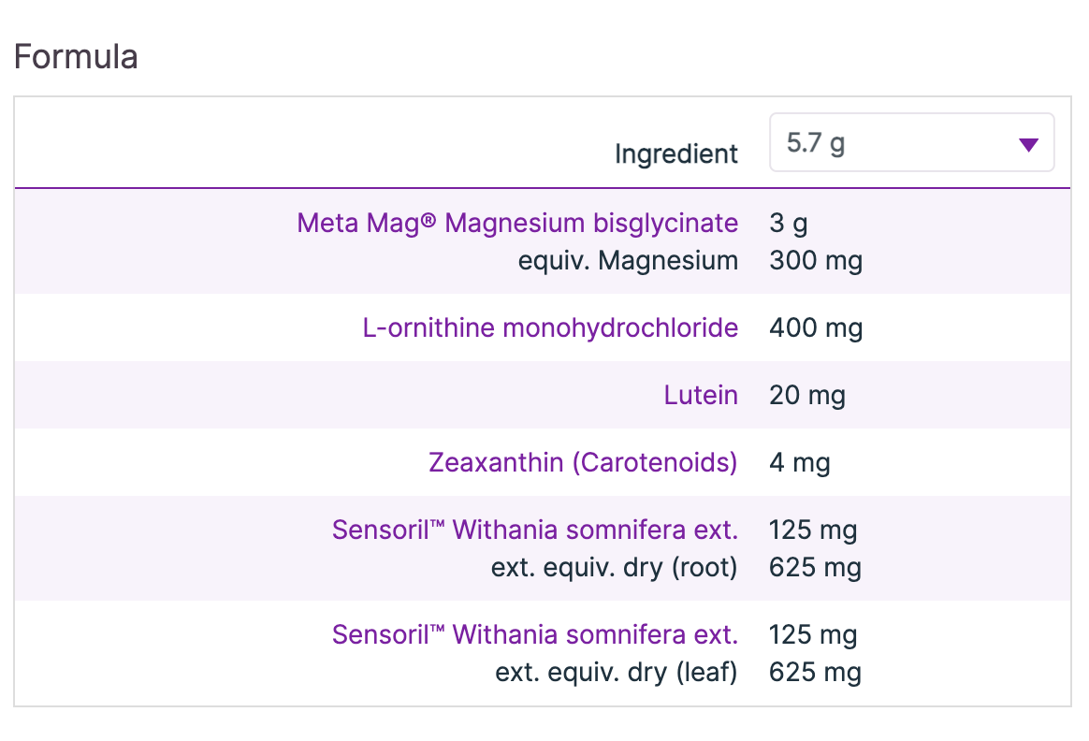Viewport: 1089px width, 741px height.
Task: Open L-ornithine monohydrochloride ingredient link
Action: [x=550, y=327]
